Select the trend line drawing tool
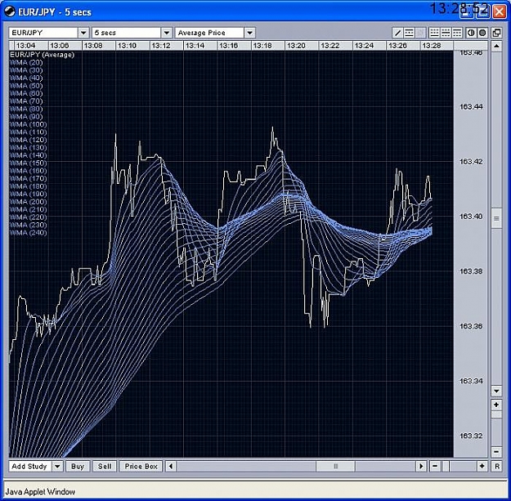This screenshot has width=511, height=501. point(397,33)
